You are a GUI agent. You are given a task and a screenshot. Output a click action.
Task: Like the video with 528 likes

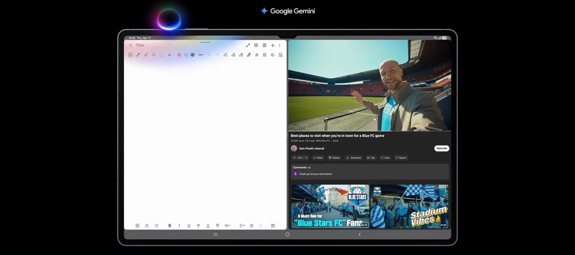297,158
